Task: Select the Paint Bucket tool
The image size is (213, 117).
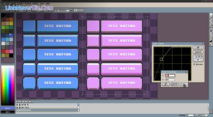Action: point(211,31)
